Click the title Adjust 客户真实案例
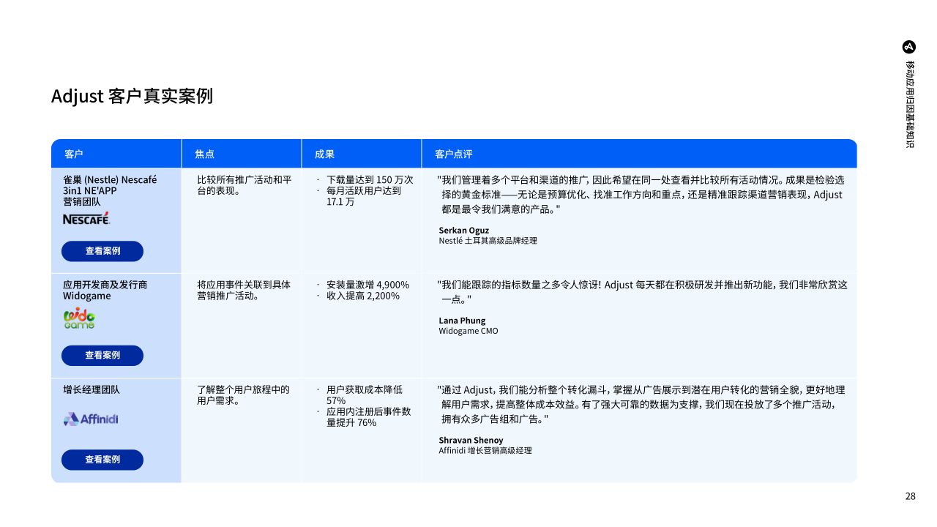This screenshot has width=937, height=527. [132, 96]
